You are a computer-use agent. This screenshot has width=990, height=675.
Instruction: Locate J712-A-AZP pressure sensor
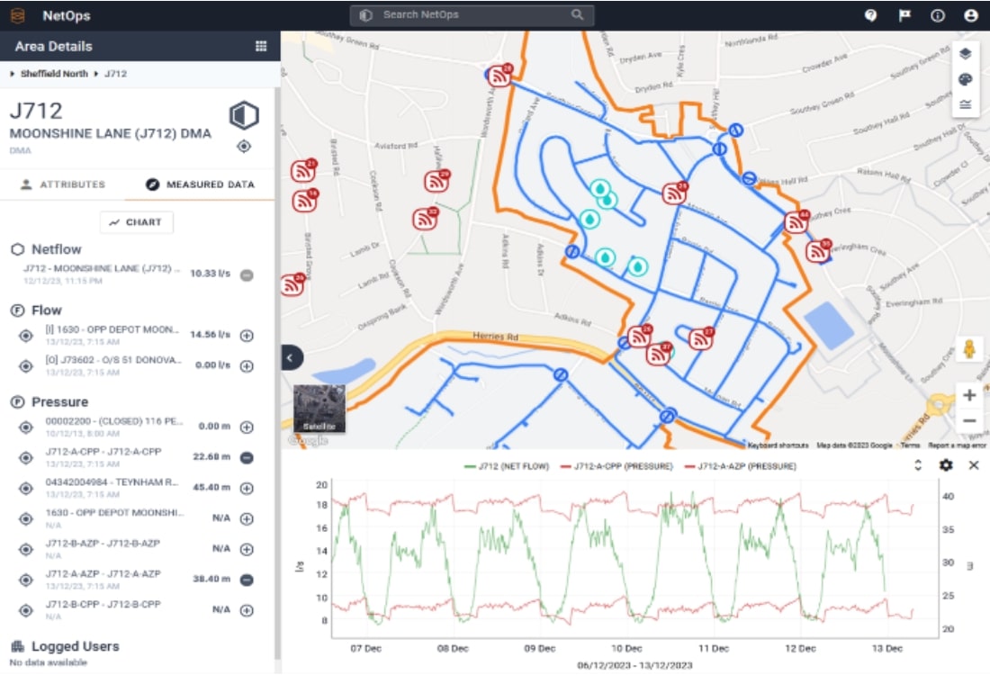tap(26, 580)
